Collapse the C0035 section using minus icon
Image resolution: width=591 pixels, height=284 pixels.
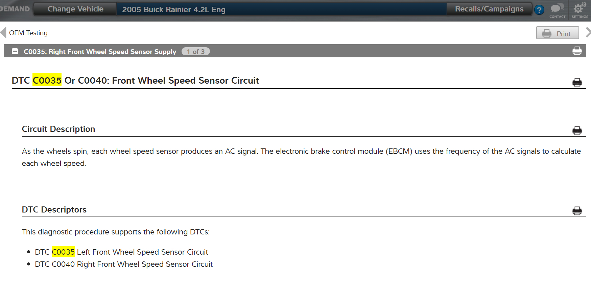(15, 51)
